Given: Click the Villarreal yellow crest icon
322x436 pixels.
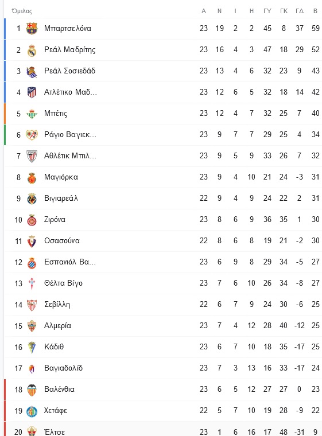Looking at the screenshot, I should click(32, 198).
